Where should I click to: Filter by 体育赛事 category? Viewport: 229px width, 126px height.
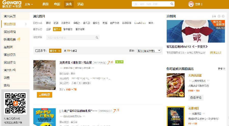coord(127,23)
